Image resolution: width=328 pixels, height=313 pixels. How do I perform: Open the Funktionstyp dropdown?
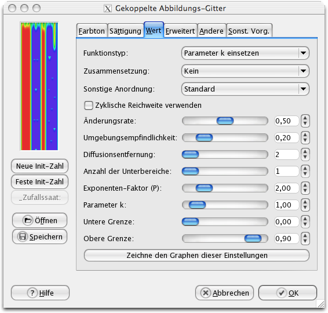245,53
